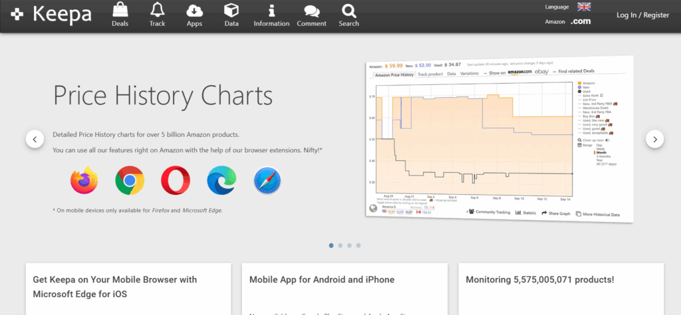This screenshot has height=315, width=681.
Task: Click the globe icon below the chart
Action: pos(373,208)
